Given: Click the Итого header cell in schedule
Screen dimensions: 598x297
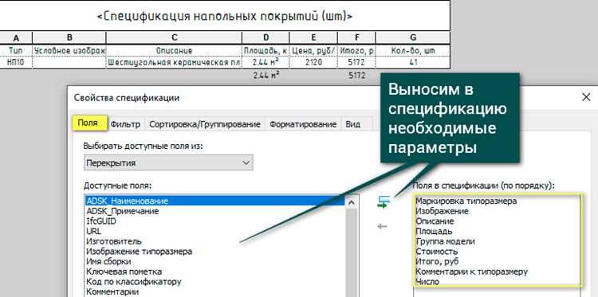Looking at the screenshot, I should click(356, 51).
